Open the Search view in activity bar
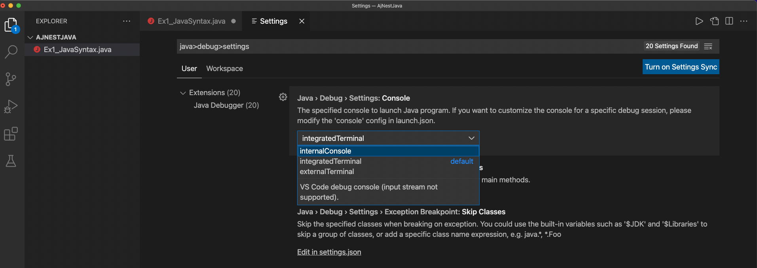757x268 pixels. pyautogui.click(x=11, y=52)
